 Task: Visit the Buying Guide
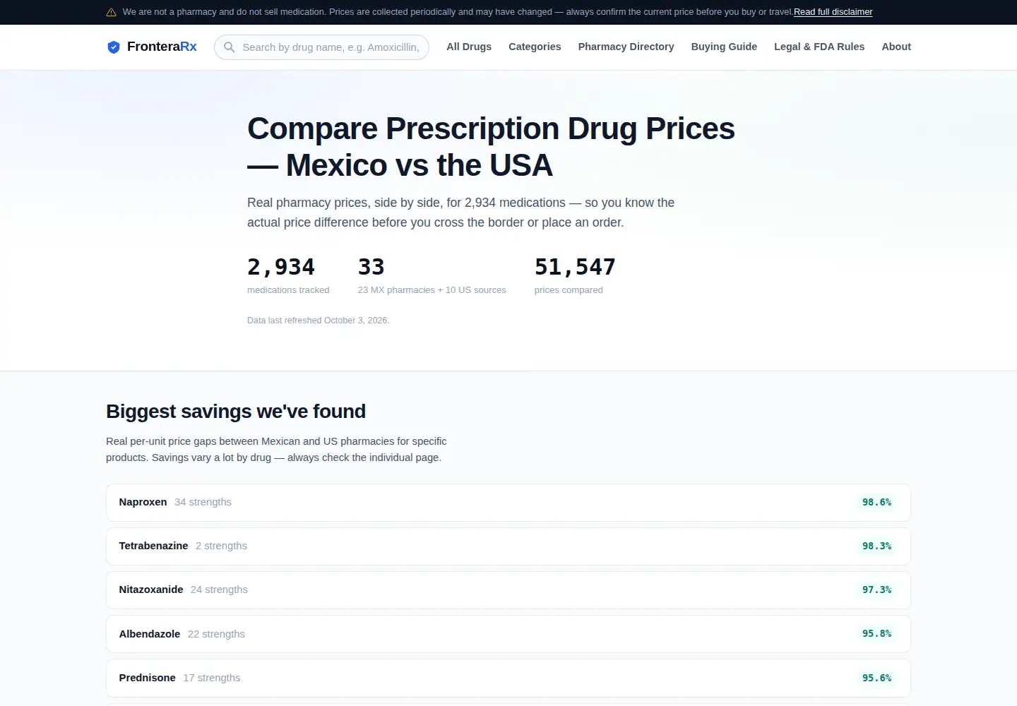724,47
